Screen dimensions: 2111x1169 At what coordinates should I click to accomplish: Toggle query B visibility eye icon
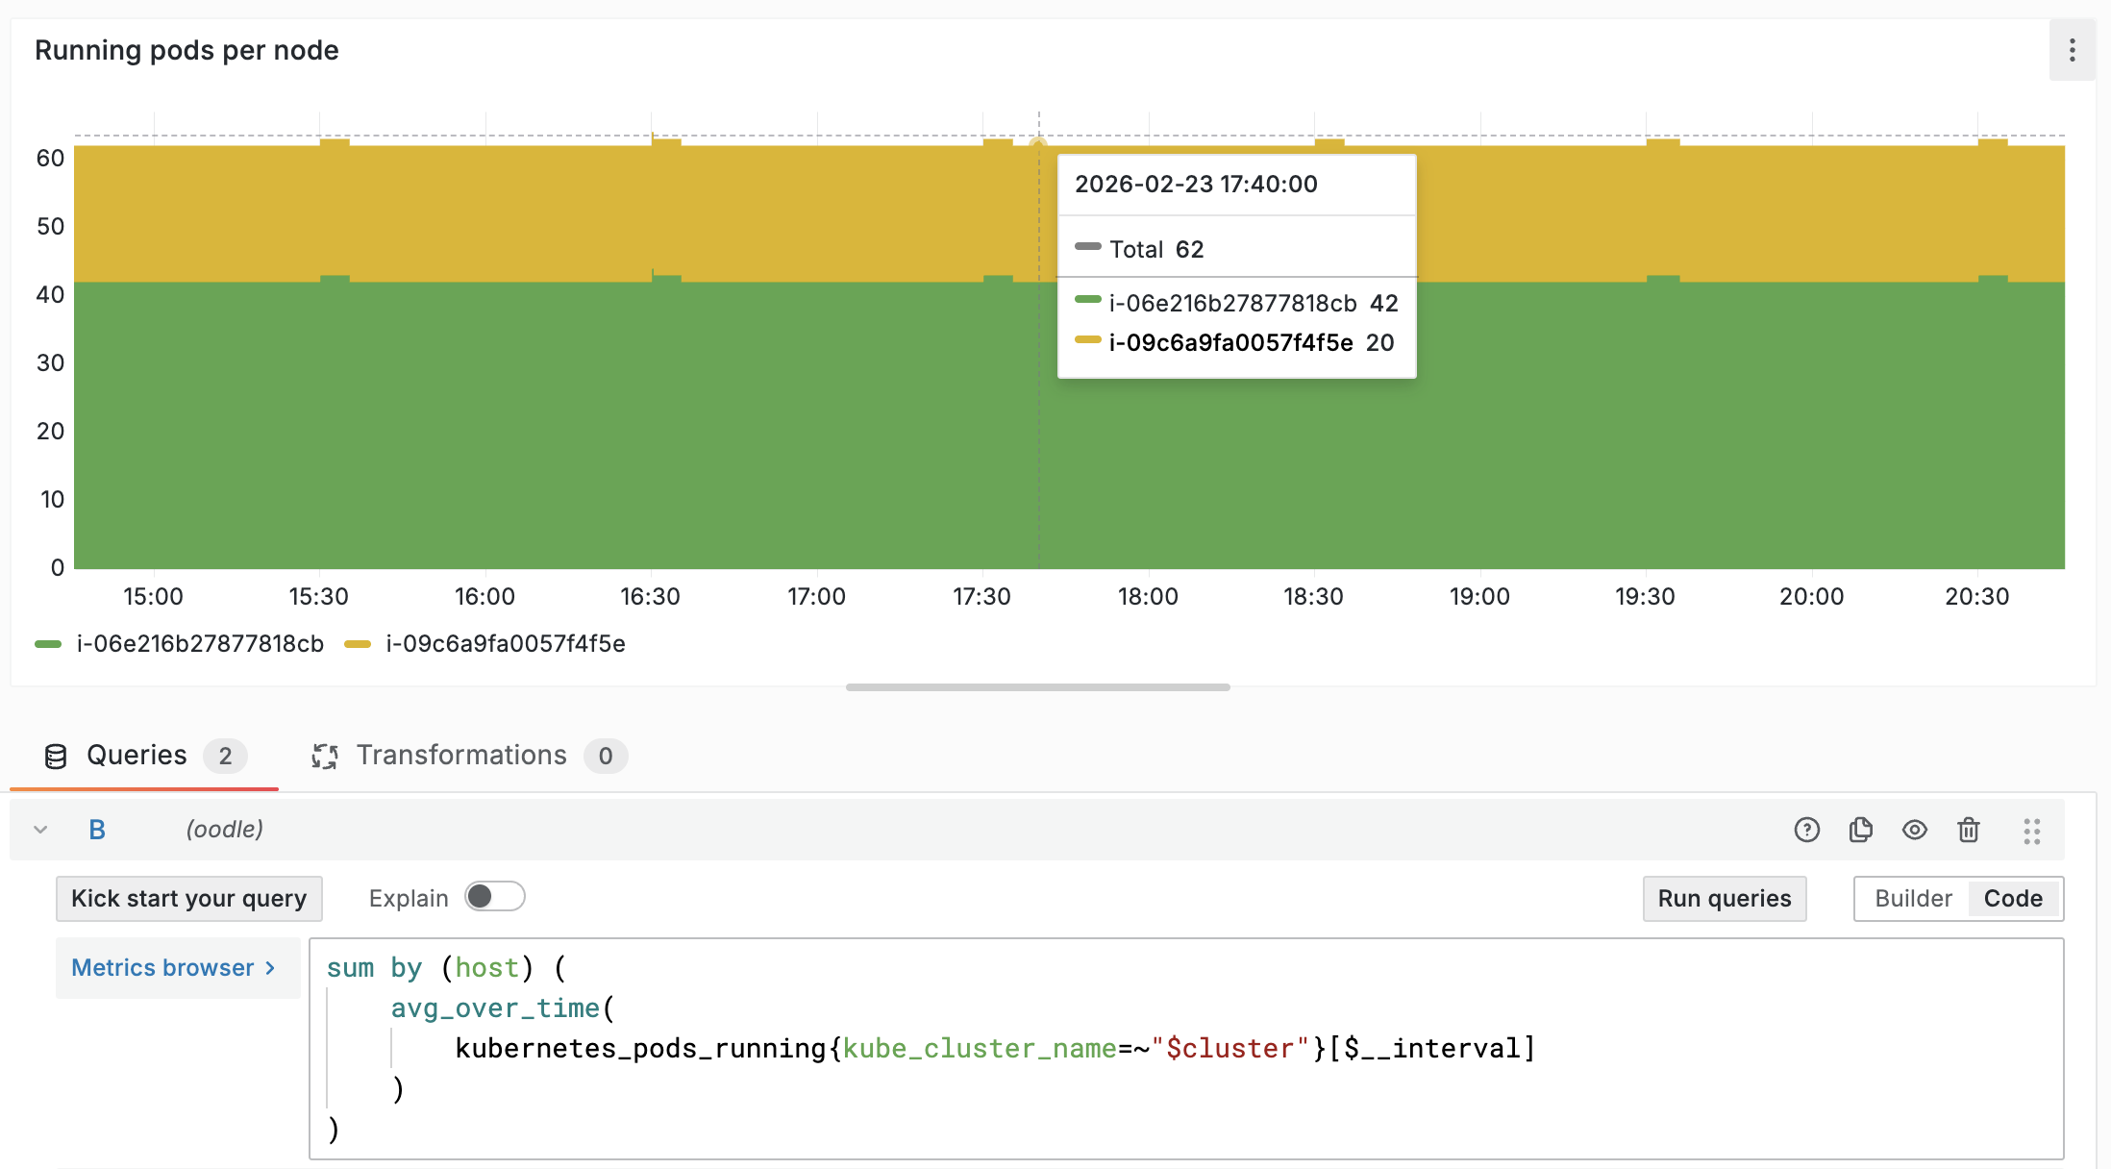[1914, 830]
